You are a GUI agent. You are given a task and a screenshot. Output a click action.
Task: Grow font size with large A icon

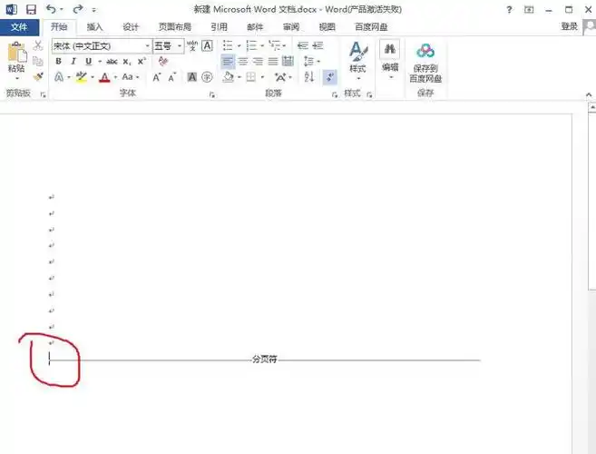[157, 77]
